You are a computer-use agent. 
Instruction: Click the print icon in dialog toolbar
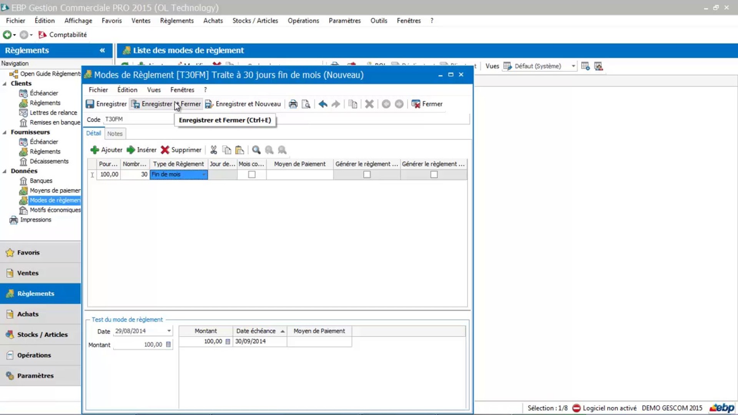293,104
